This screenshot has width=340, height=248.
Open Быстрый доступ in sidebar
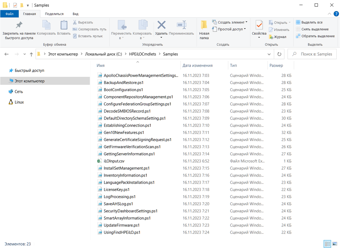tap(26, 70)
